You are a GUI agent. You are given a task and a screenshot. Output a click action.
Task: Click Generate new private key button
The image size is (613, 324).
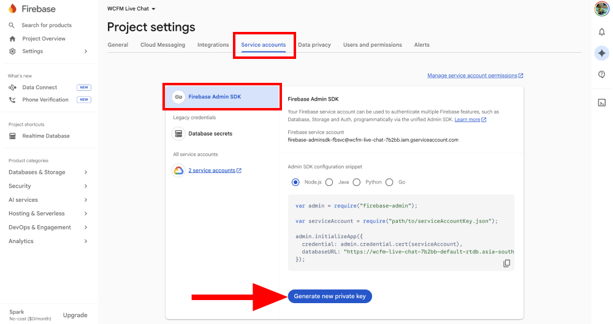tap(330, 296)
